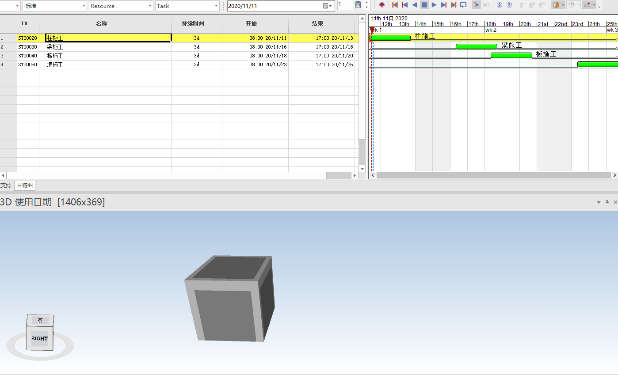Open calendar picker for 2020/11/11 date
618x375 pixels.
327,6
